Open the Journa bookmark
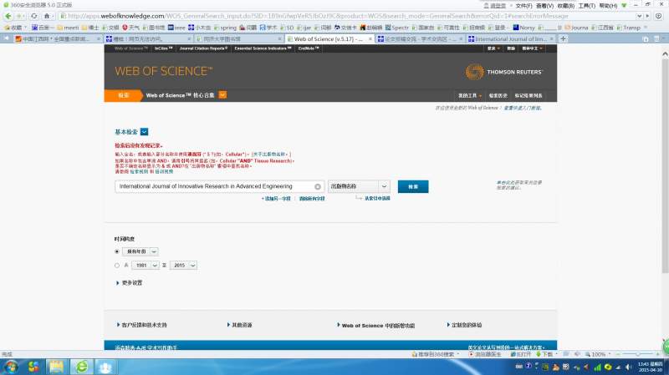669x375 pixels. [576, 28]
